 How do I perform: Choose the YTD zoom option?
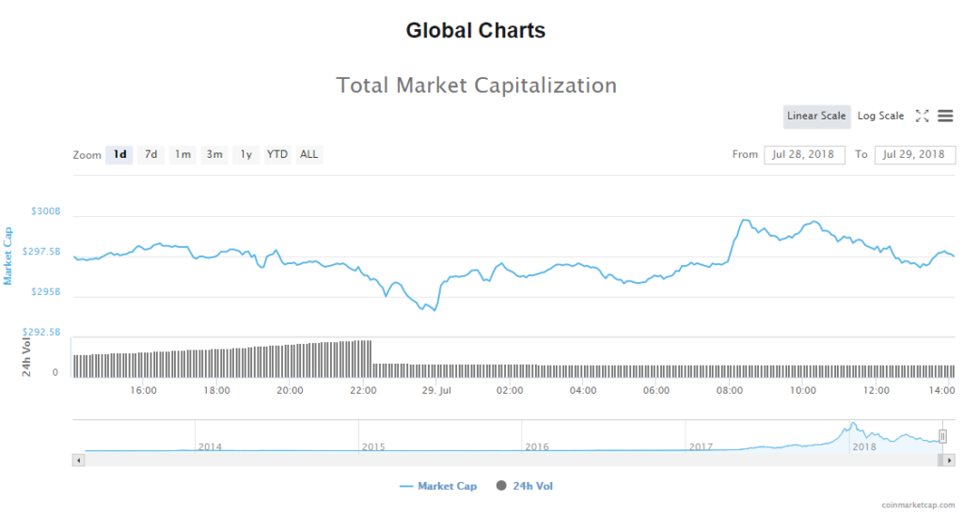[277, 155]
